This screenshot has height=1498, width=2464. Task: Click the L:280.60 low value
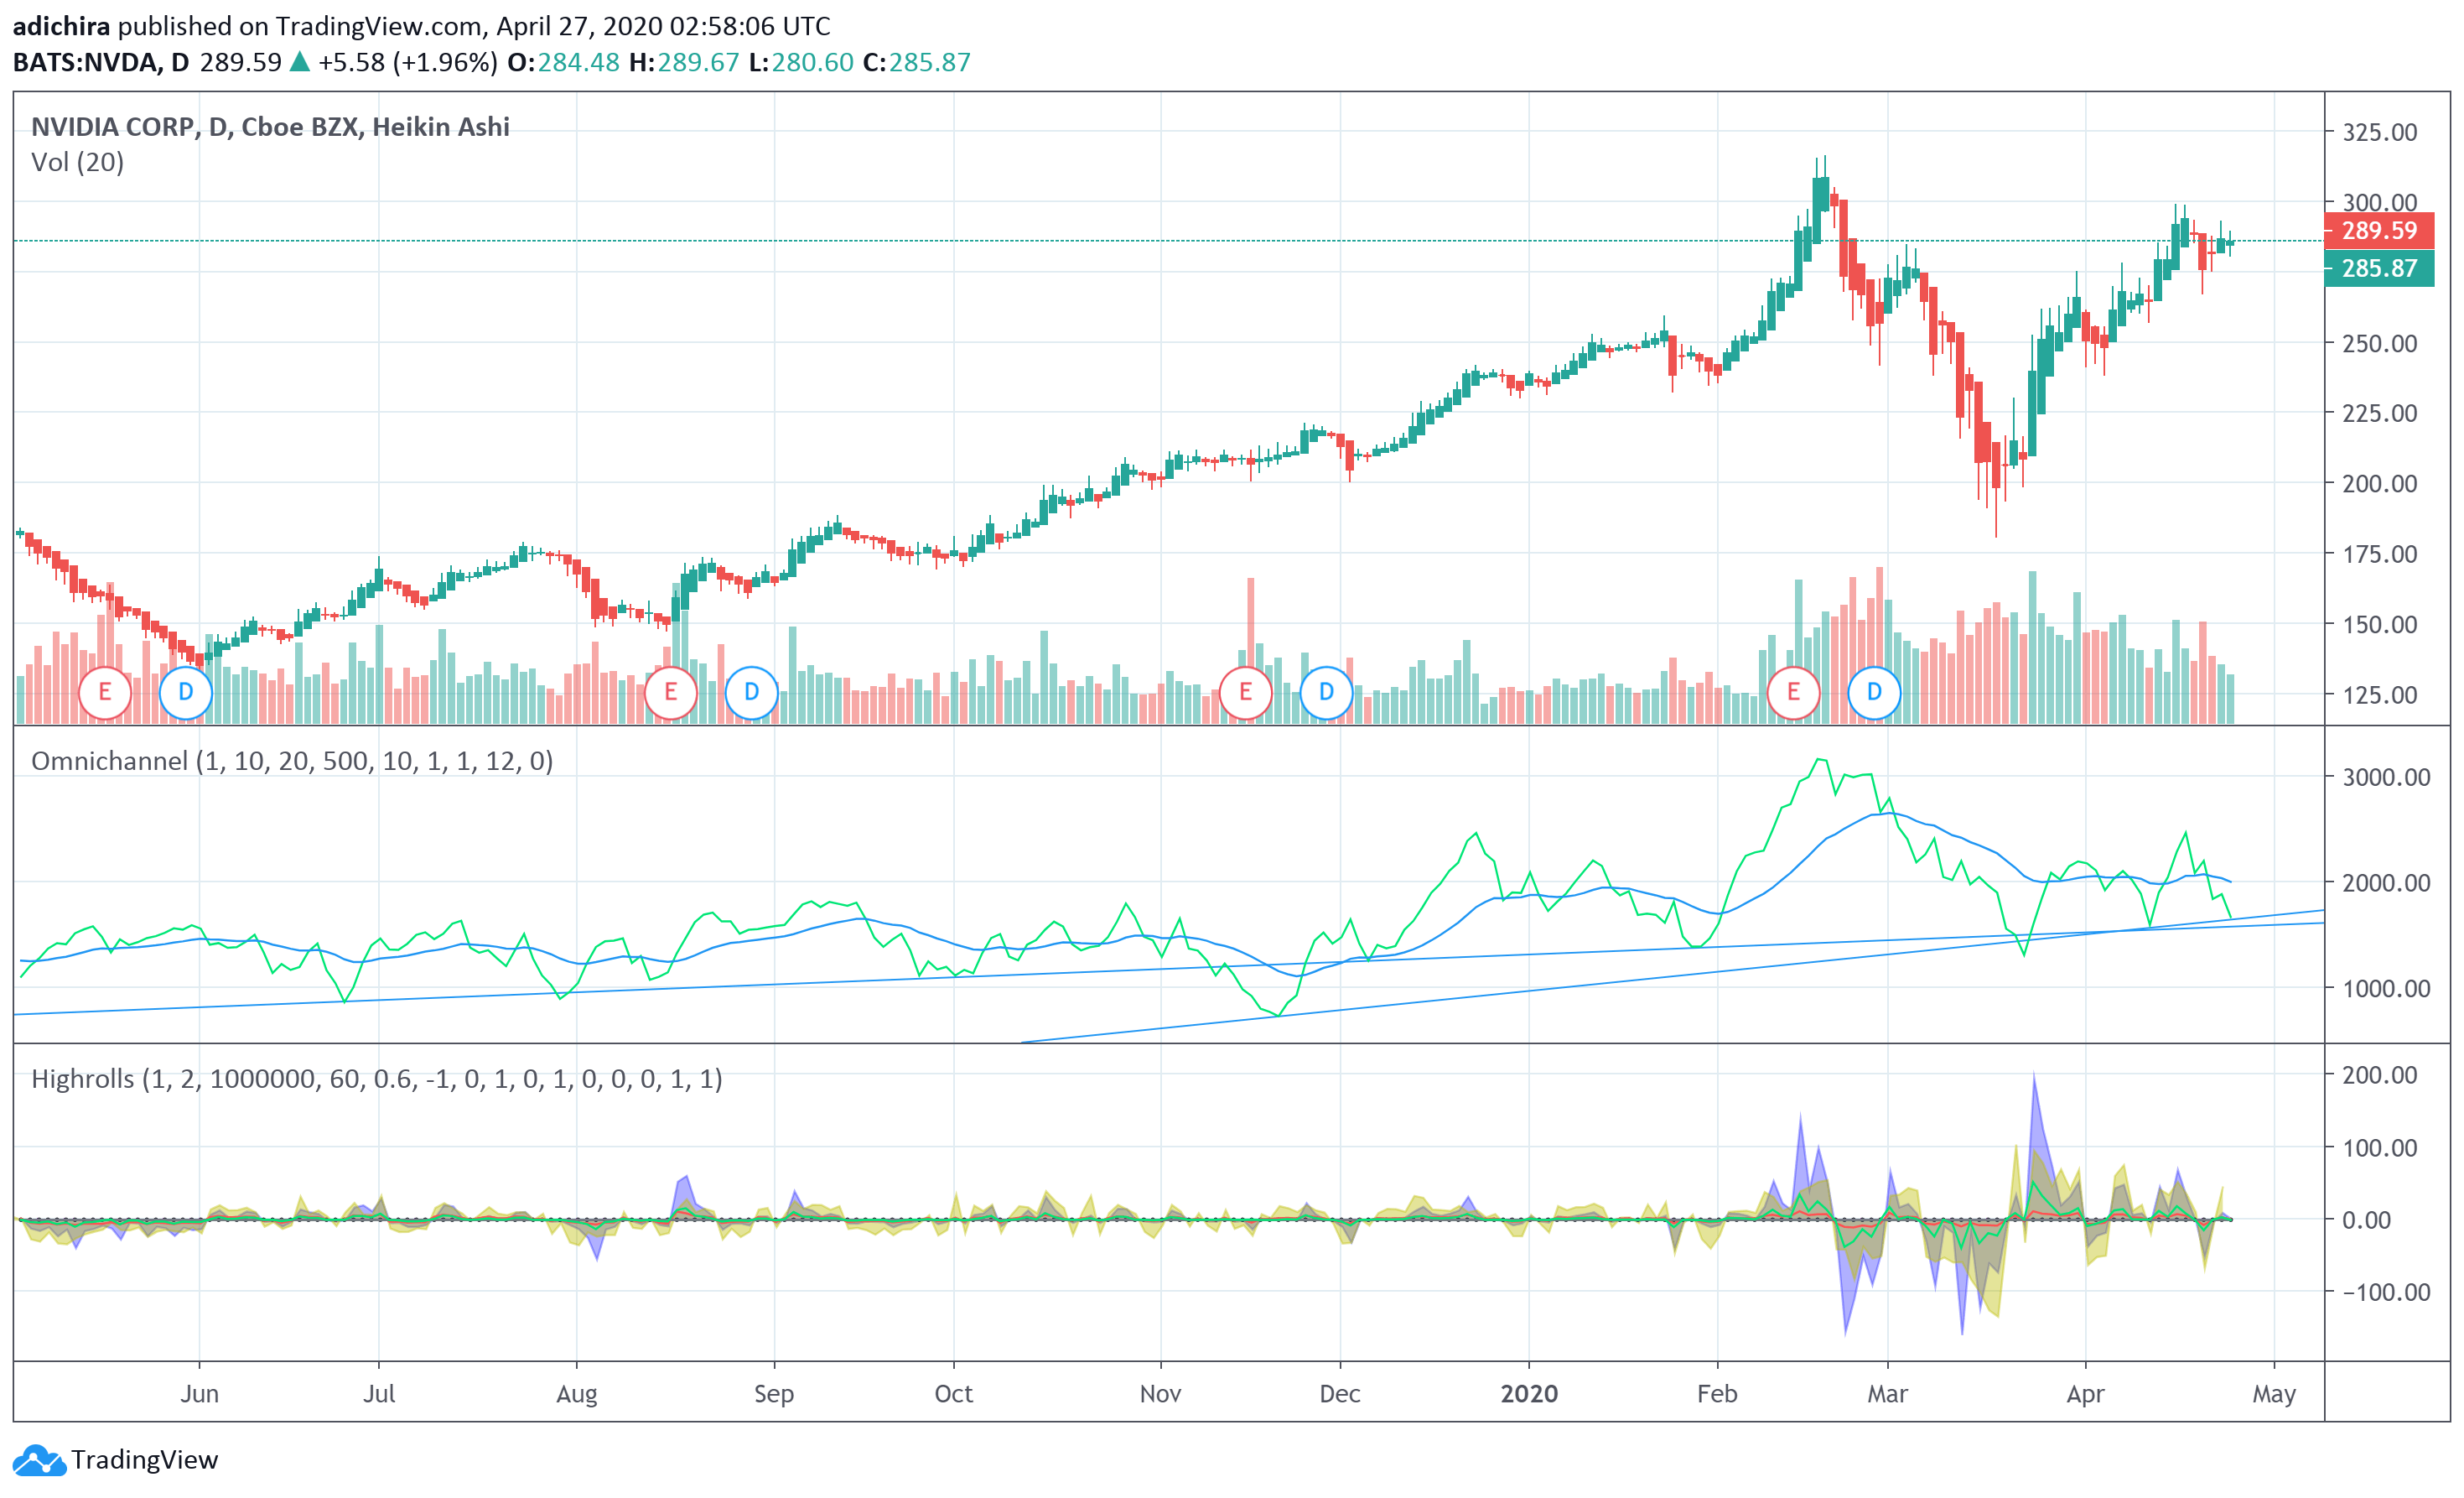click(801, 63)
